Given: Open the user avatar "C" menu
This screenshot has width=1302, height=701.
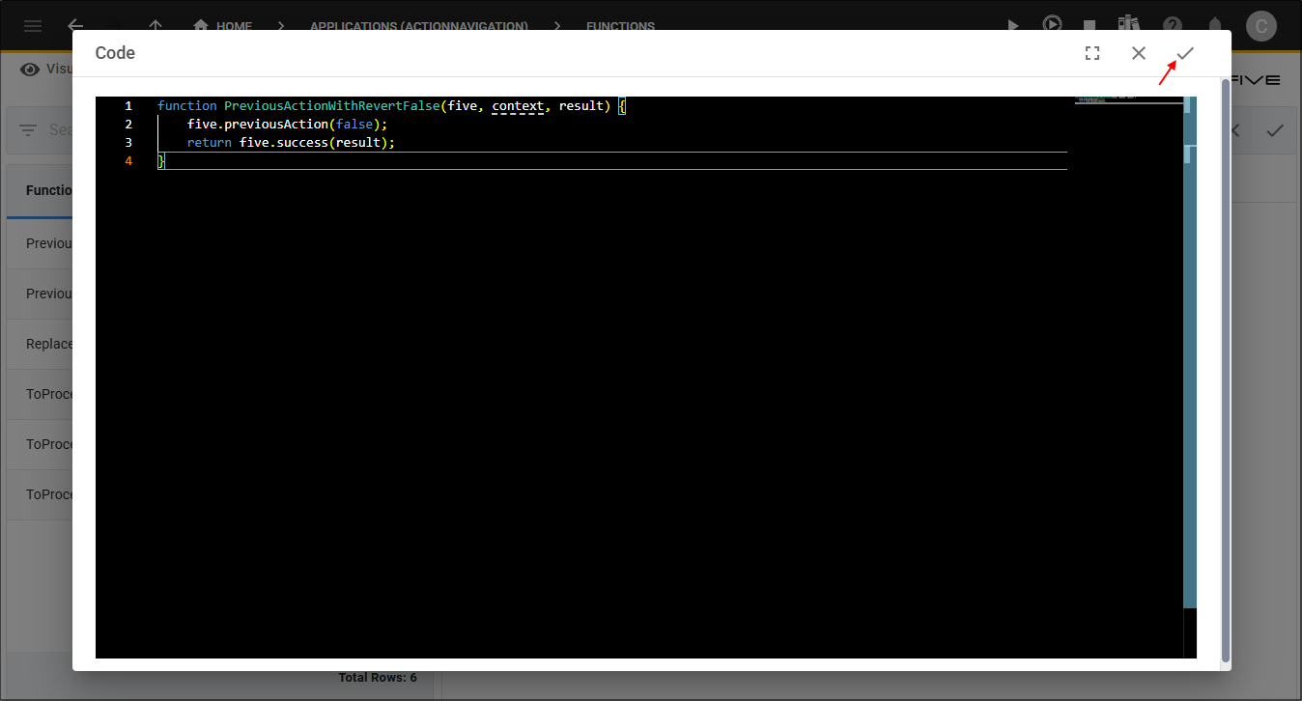Looking at the screenshot, I should pyautogui.click(x=1260, y=26).
